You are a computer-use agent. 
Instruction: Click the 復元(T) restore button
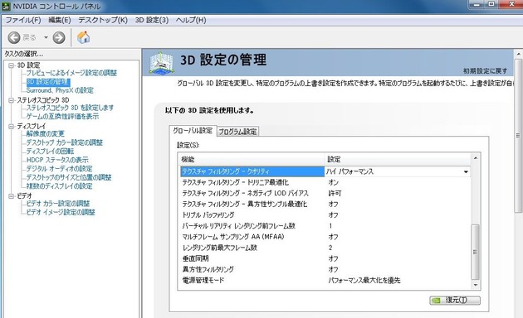tap(455, 300)
